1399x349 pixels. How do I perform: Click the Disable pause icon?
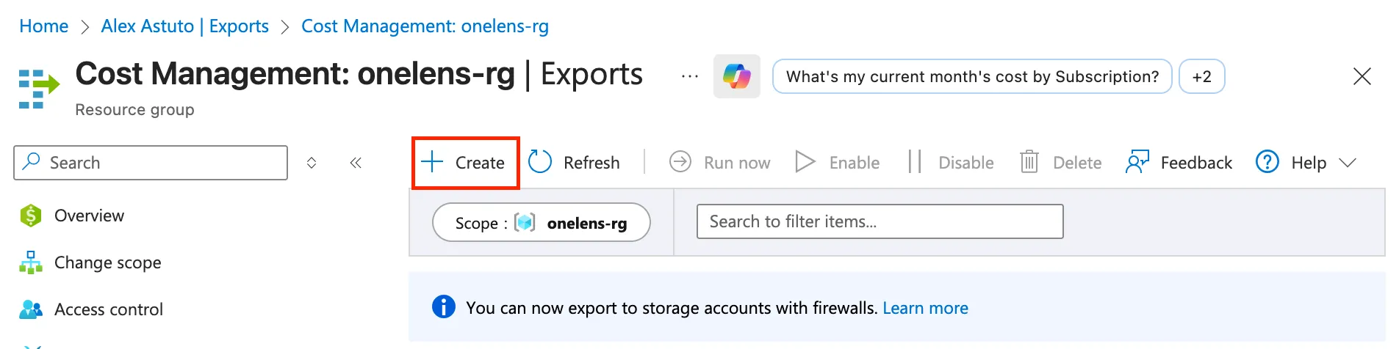pyautogui.click(x=914, y=162)
